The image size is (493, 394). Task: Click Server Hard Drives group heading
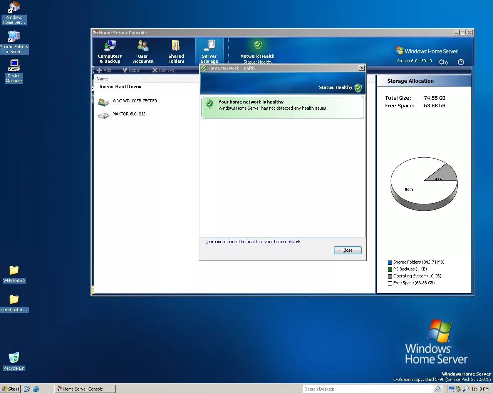pos(120,87)
